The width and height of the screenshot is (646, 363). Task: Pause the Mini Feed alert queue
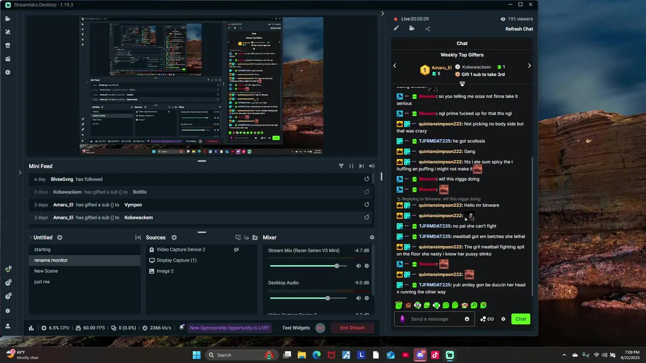351,166
